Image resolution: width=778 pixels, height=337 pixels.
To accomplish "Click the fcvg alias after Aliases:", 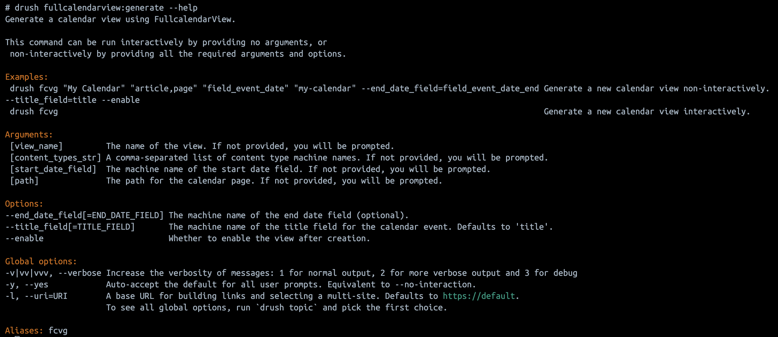I will (58, 331).
